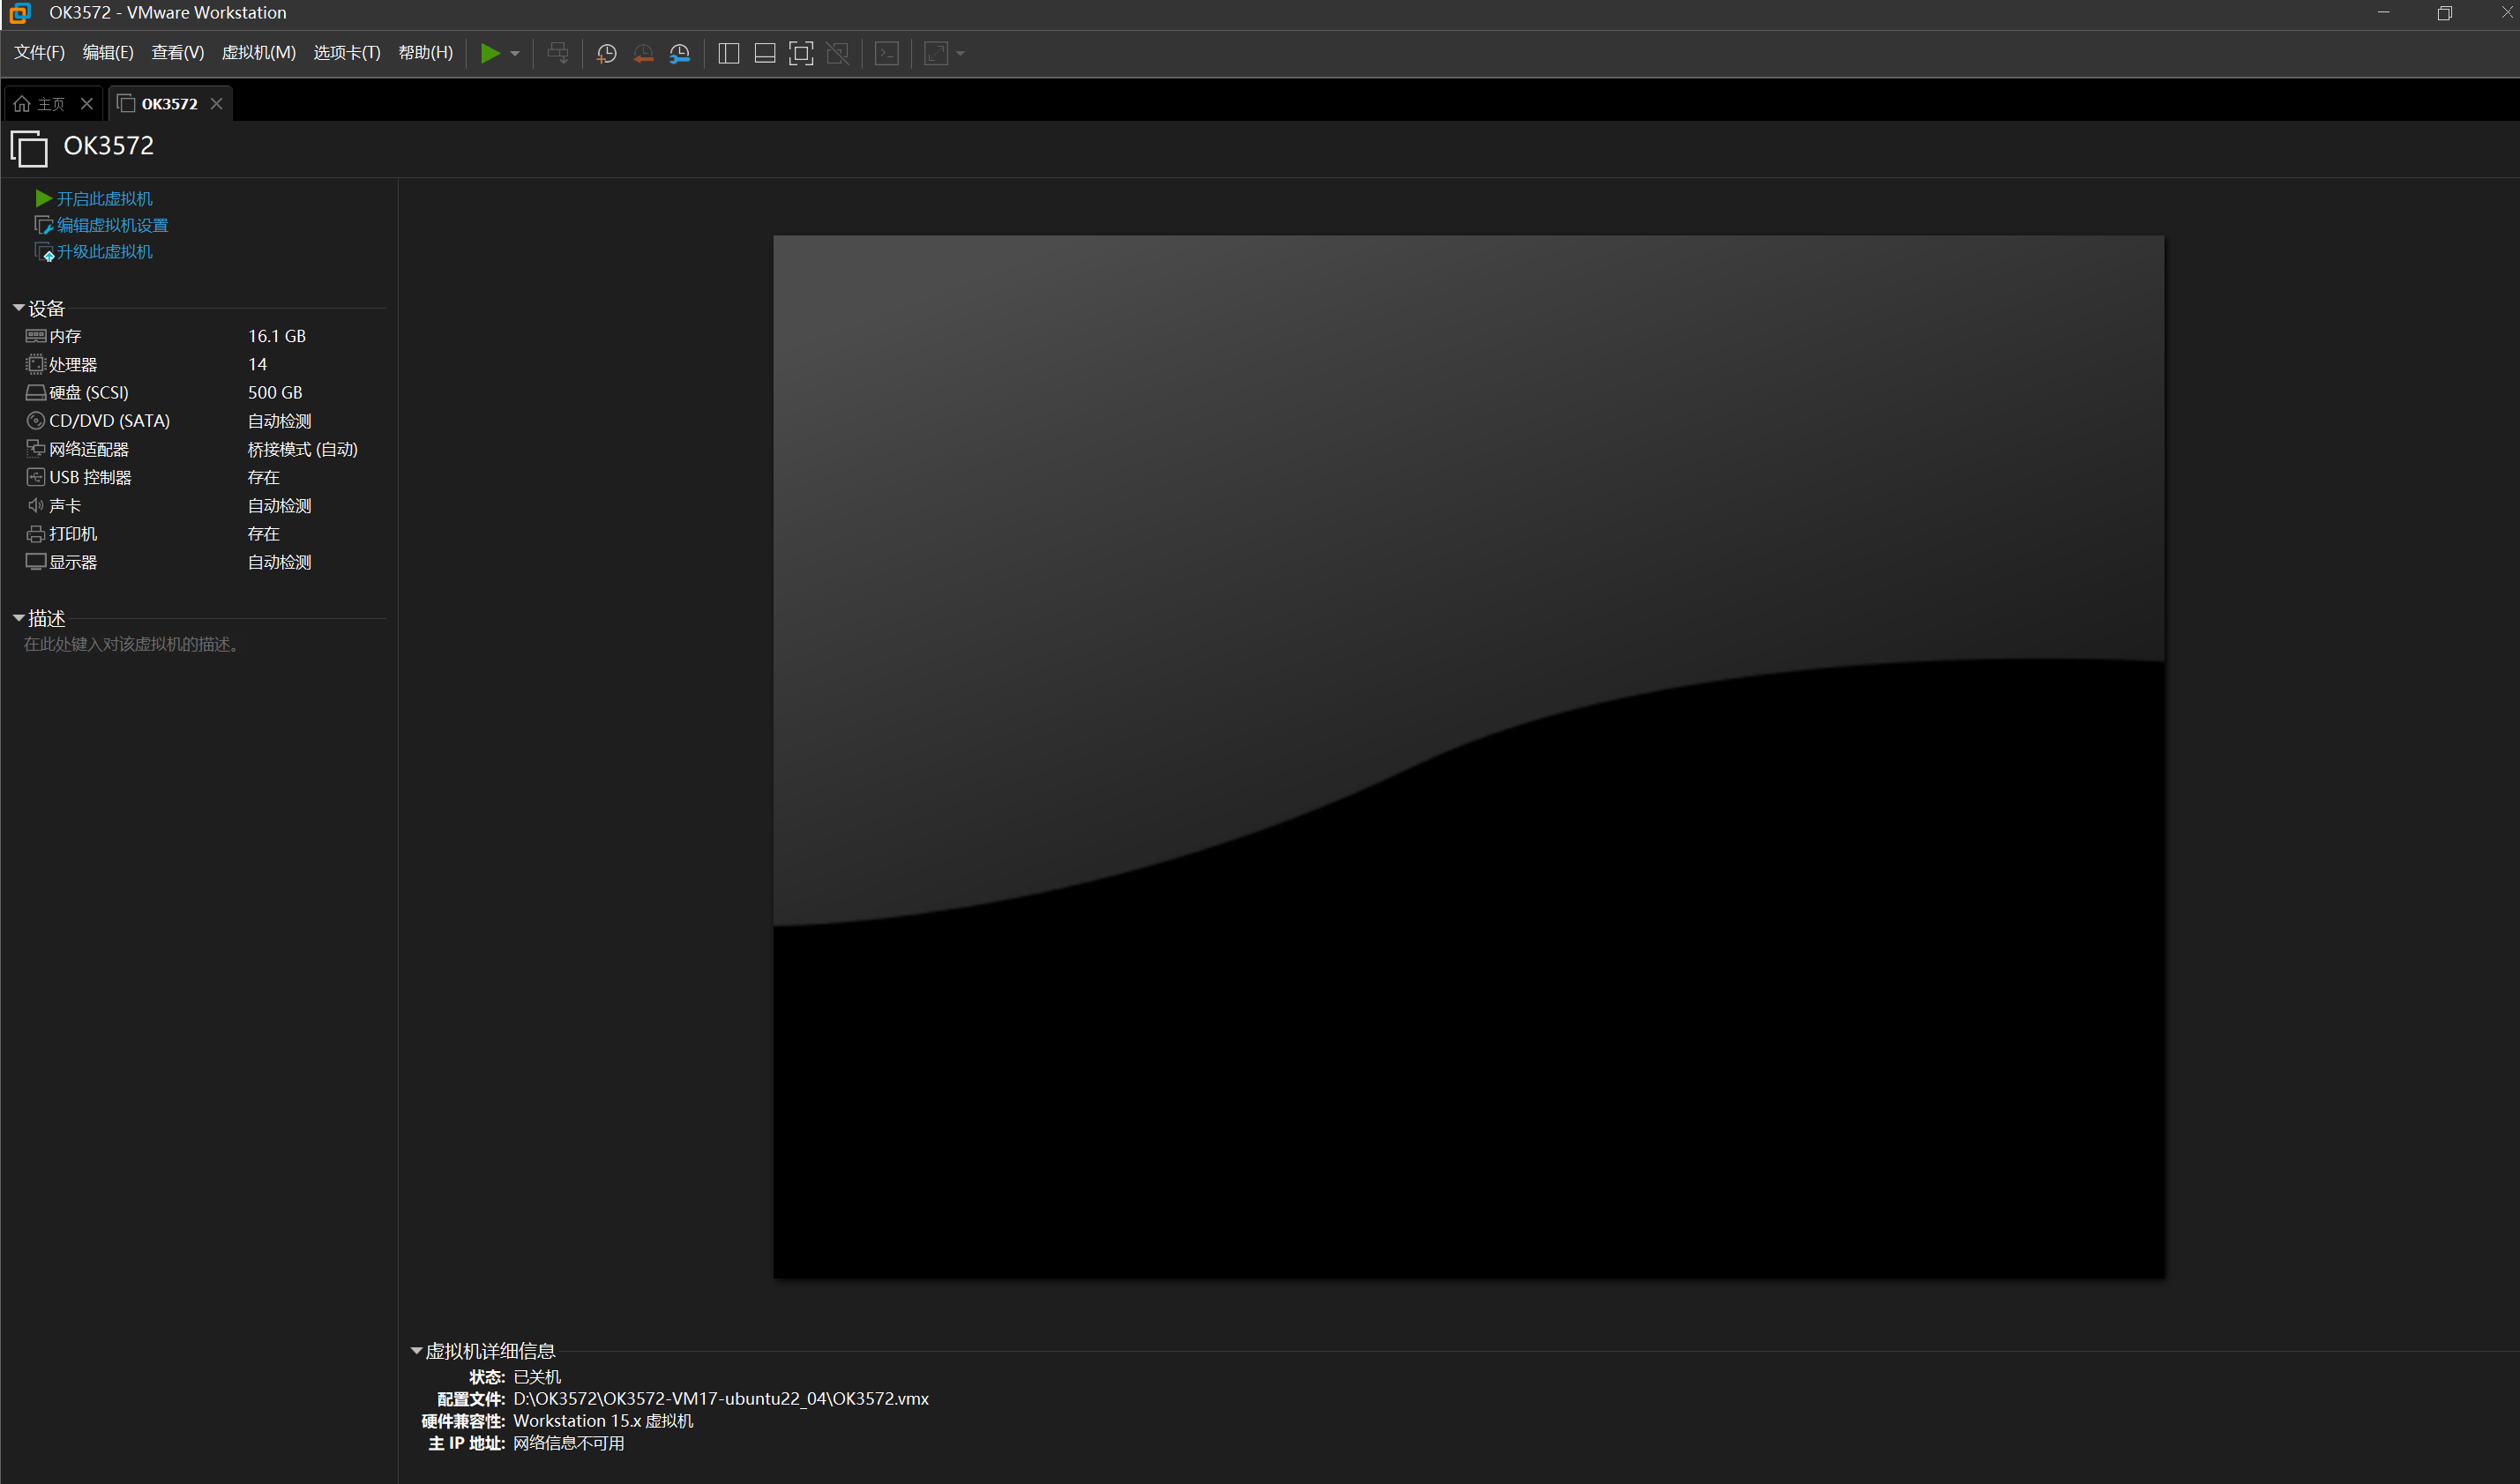The image size is (2520, 1484).
Task: Open the 编辑(E) menu
Action: coord(108,53)
